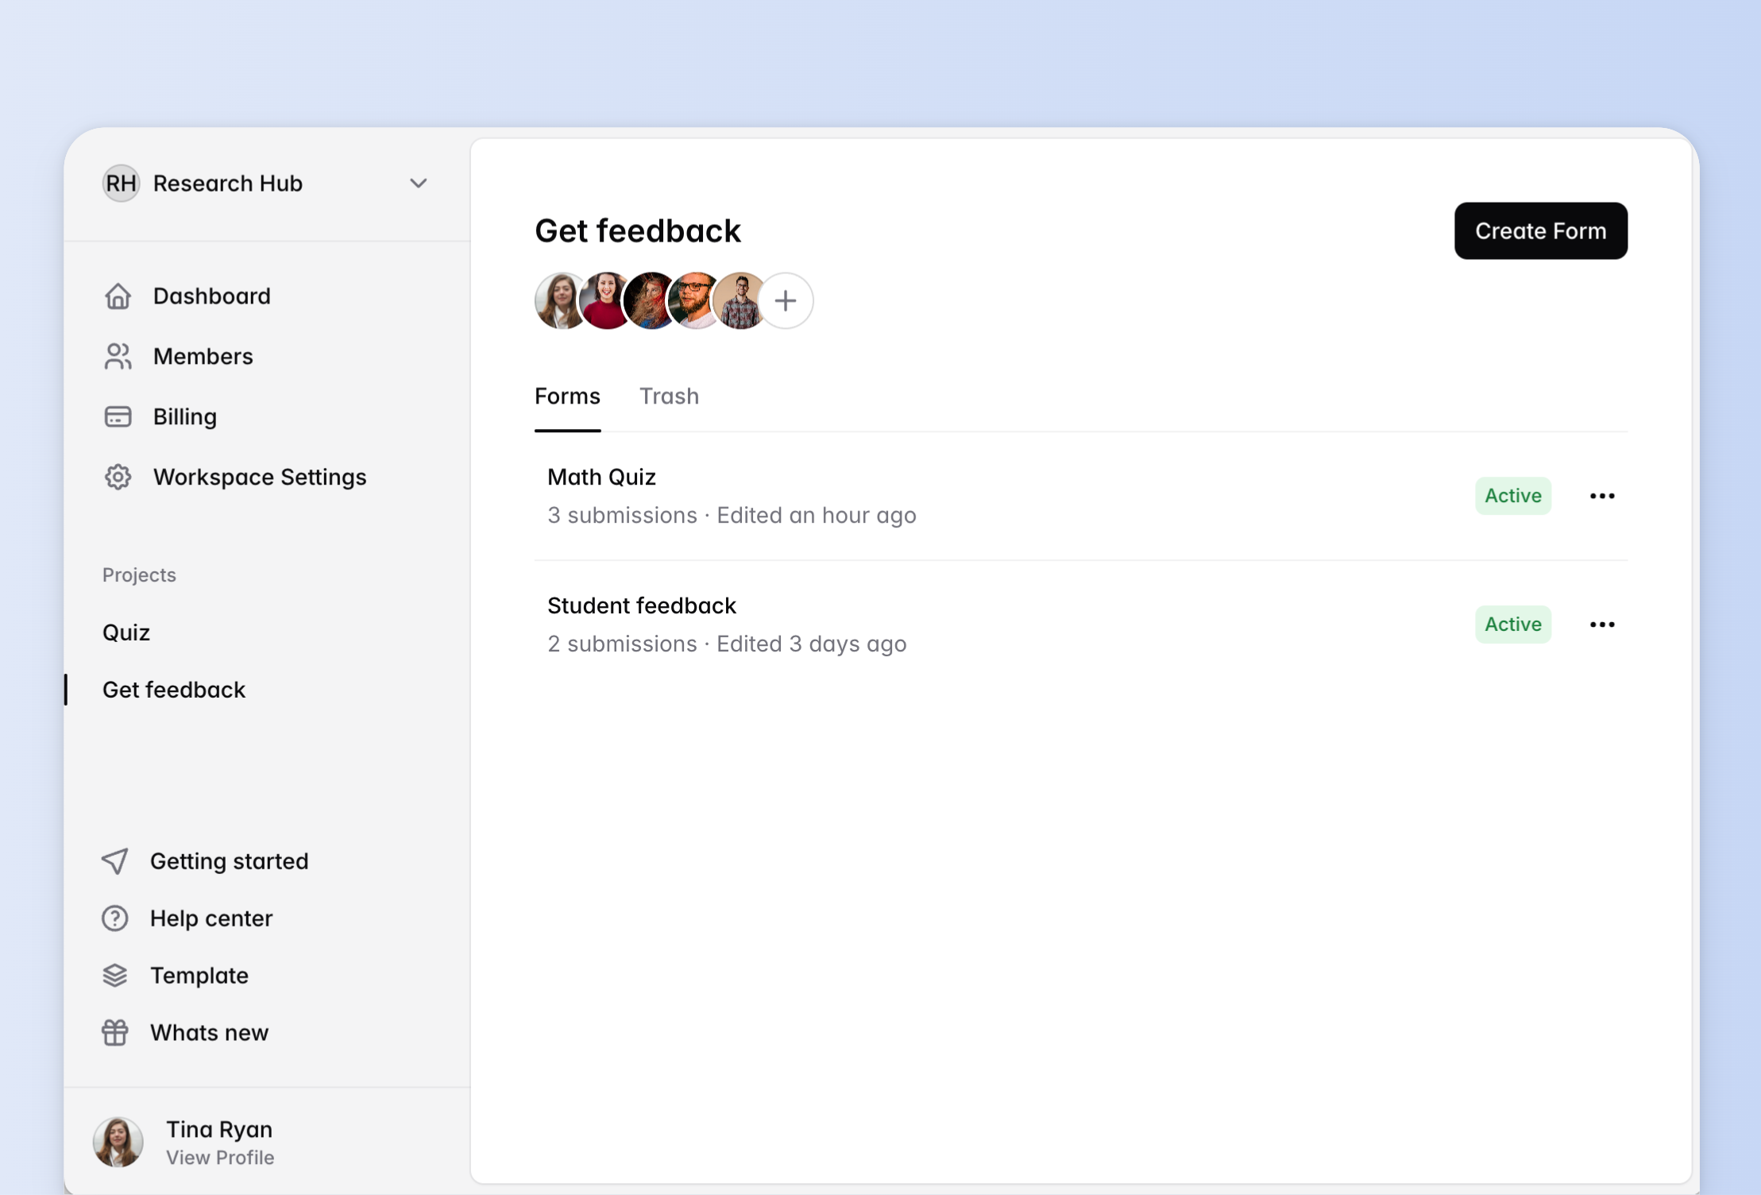The width and height of the screenshot is (1761, 1195).
Task: Select the Dashboard home icon
Action: point(118,296)
